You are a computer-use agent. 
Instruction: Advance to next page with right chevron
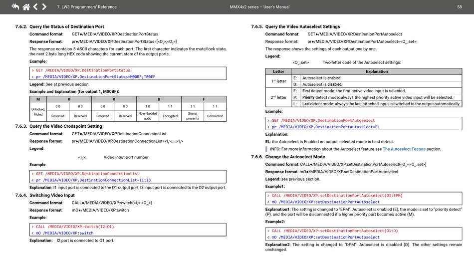click(44, 7)
